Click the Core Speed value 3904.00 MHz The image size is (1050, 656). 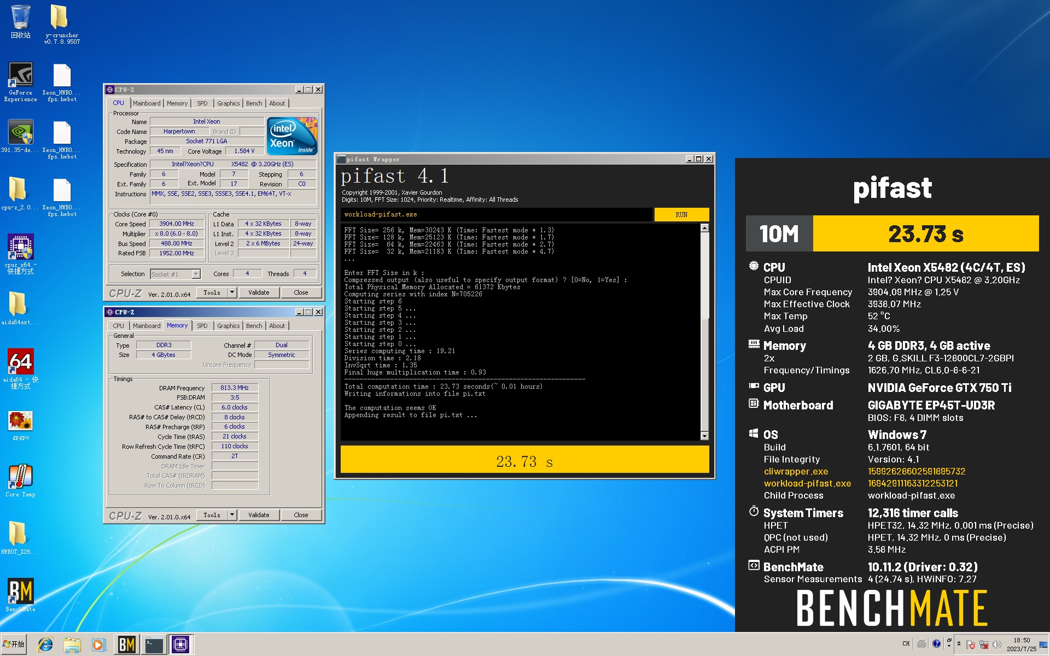(177, 224)
